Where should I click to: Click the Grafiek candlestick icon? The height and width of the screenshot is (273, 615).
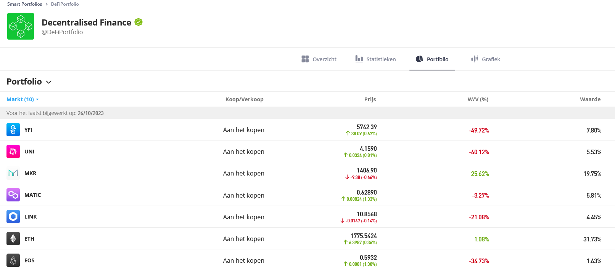475,59
